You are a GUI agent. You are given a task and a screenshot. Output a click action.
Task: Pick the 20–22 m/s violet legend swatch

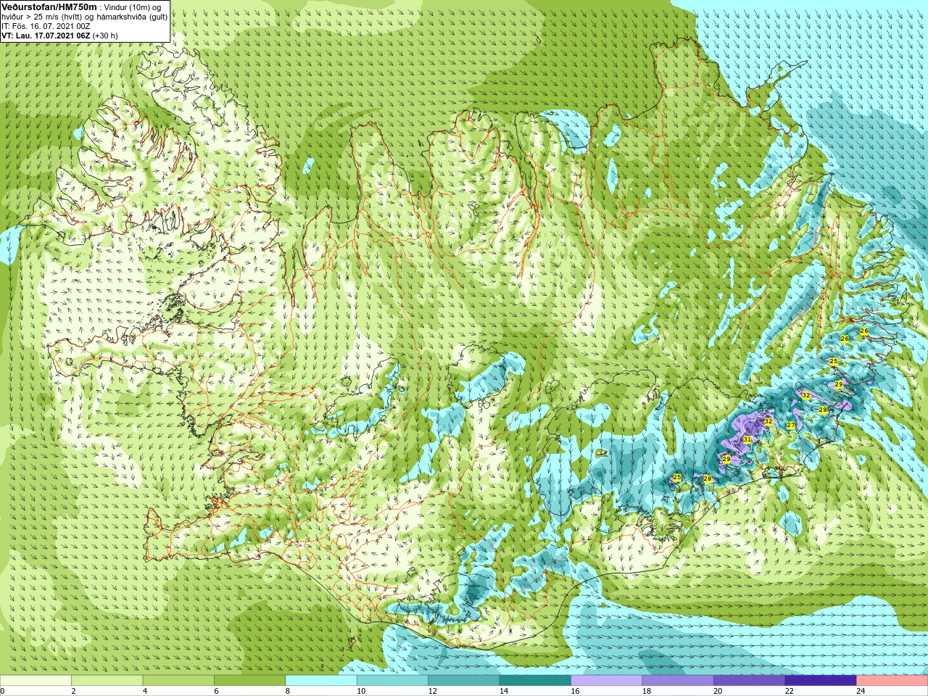pyautogui.click(x=750, y=680)
